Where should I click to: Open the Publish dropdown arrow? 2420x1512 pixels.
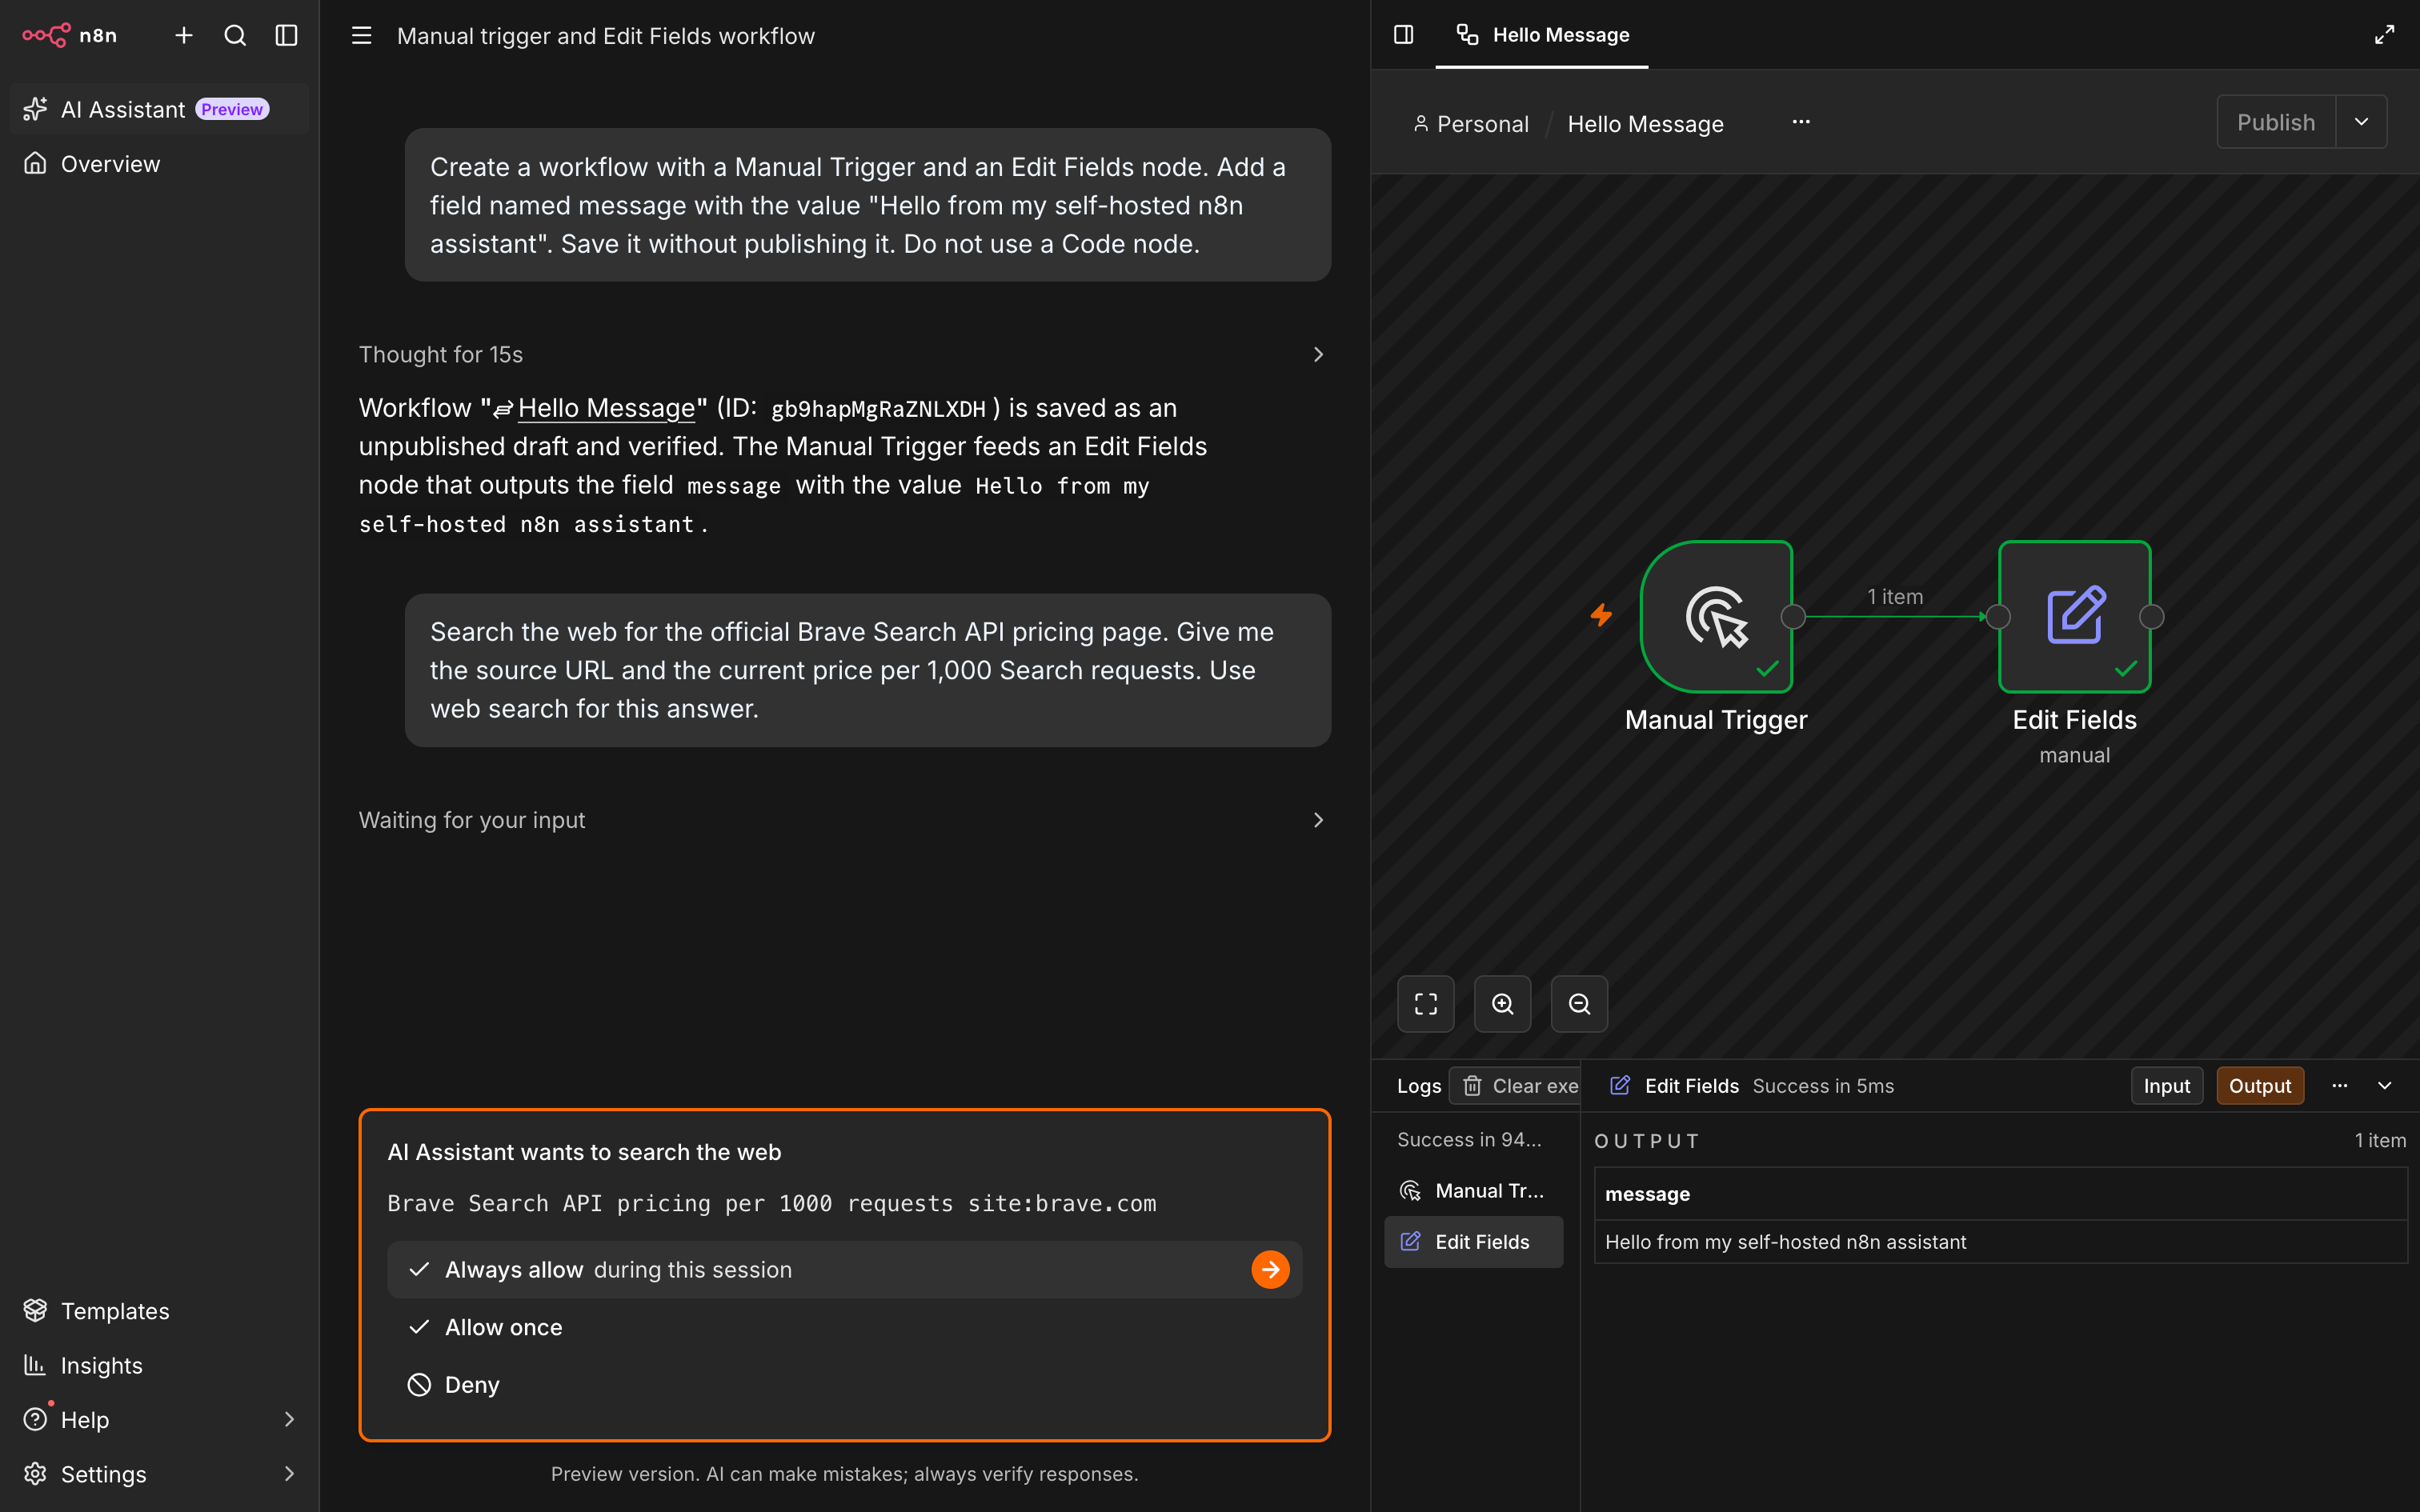pyautogui.click(x=2362, y=122)
